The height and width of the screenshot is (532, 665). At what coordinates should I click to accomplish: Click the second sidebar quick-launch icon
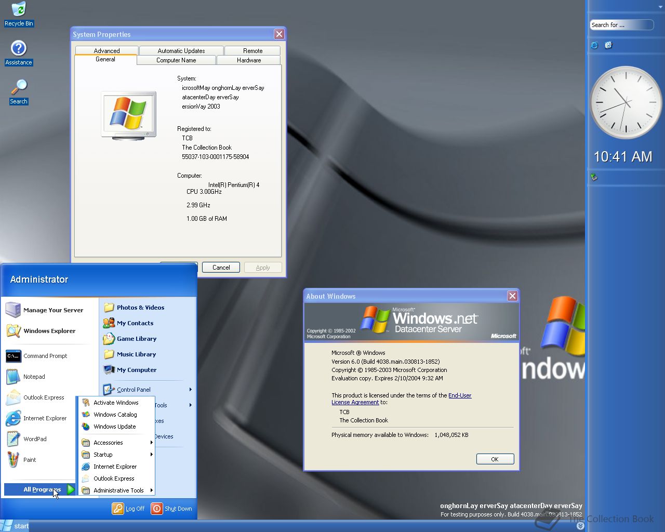coord(608,45)
